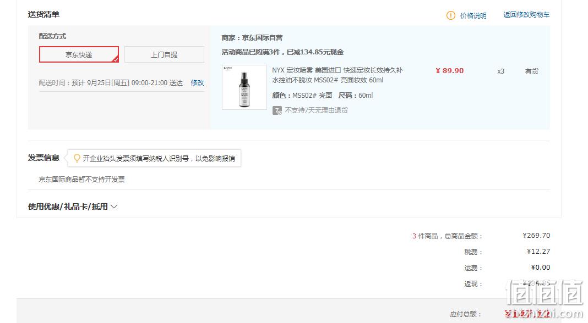Click the red checkmark corner on 京东快递
The width and height of the screenshot is (588, 323).
click(116, 59)
